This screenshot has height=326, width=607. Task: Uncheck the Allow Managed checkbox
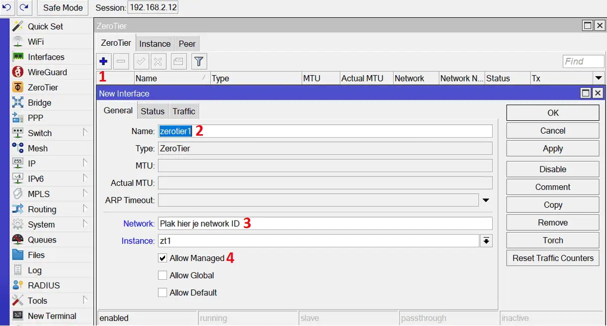163,258
